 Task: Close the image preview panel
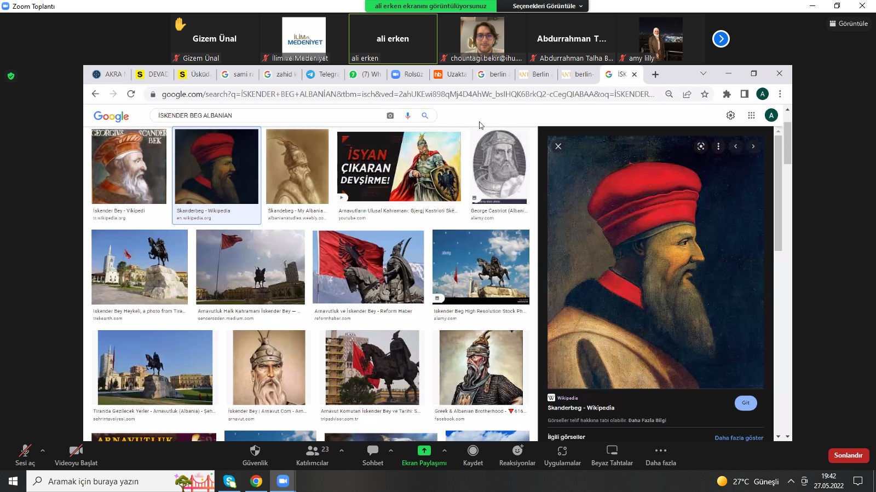click(558, 146)
